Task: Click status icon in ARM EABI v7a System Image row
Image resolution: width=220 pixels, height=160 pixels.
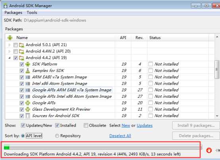Action: [x=151, y=77]
